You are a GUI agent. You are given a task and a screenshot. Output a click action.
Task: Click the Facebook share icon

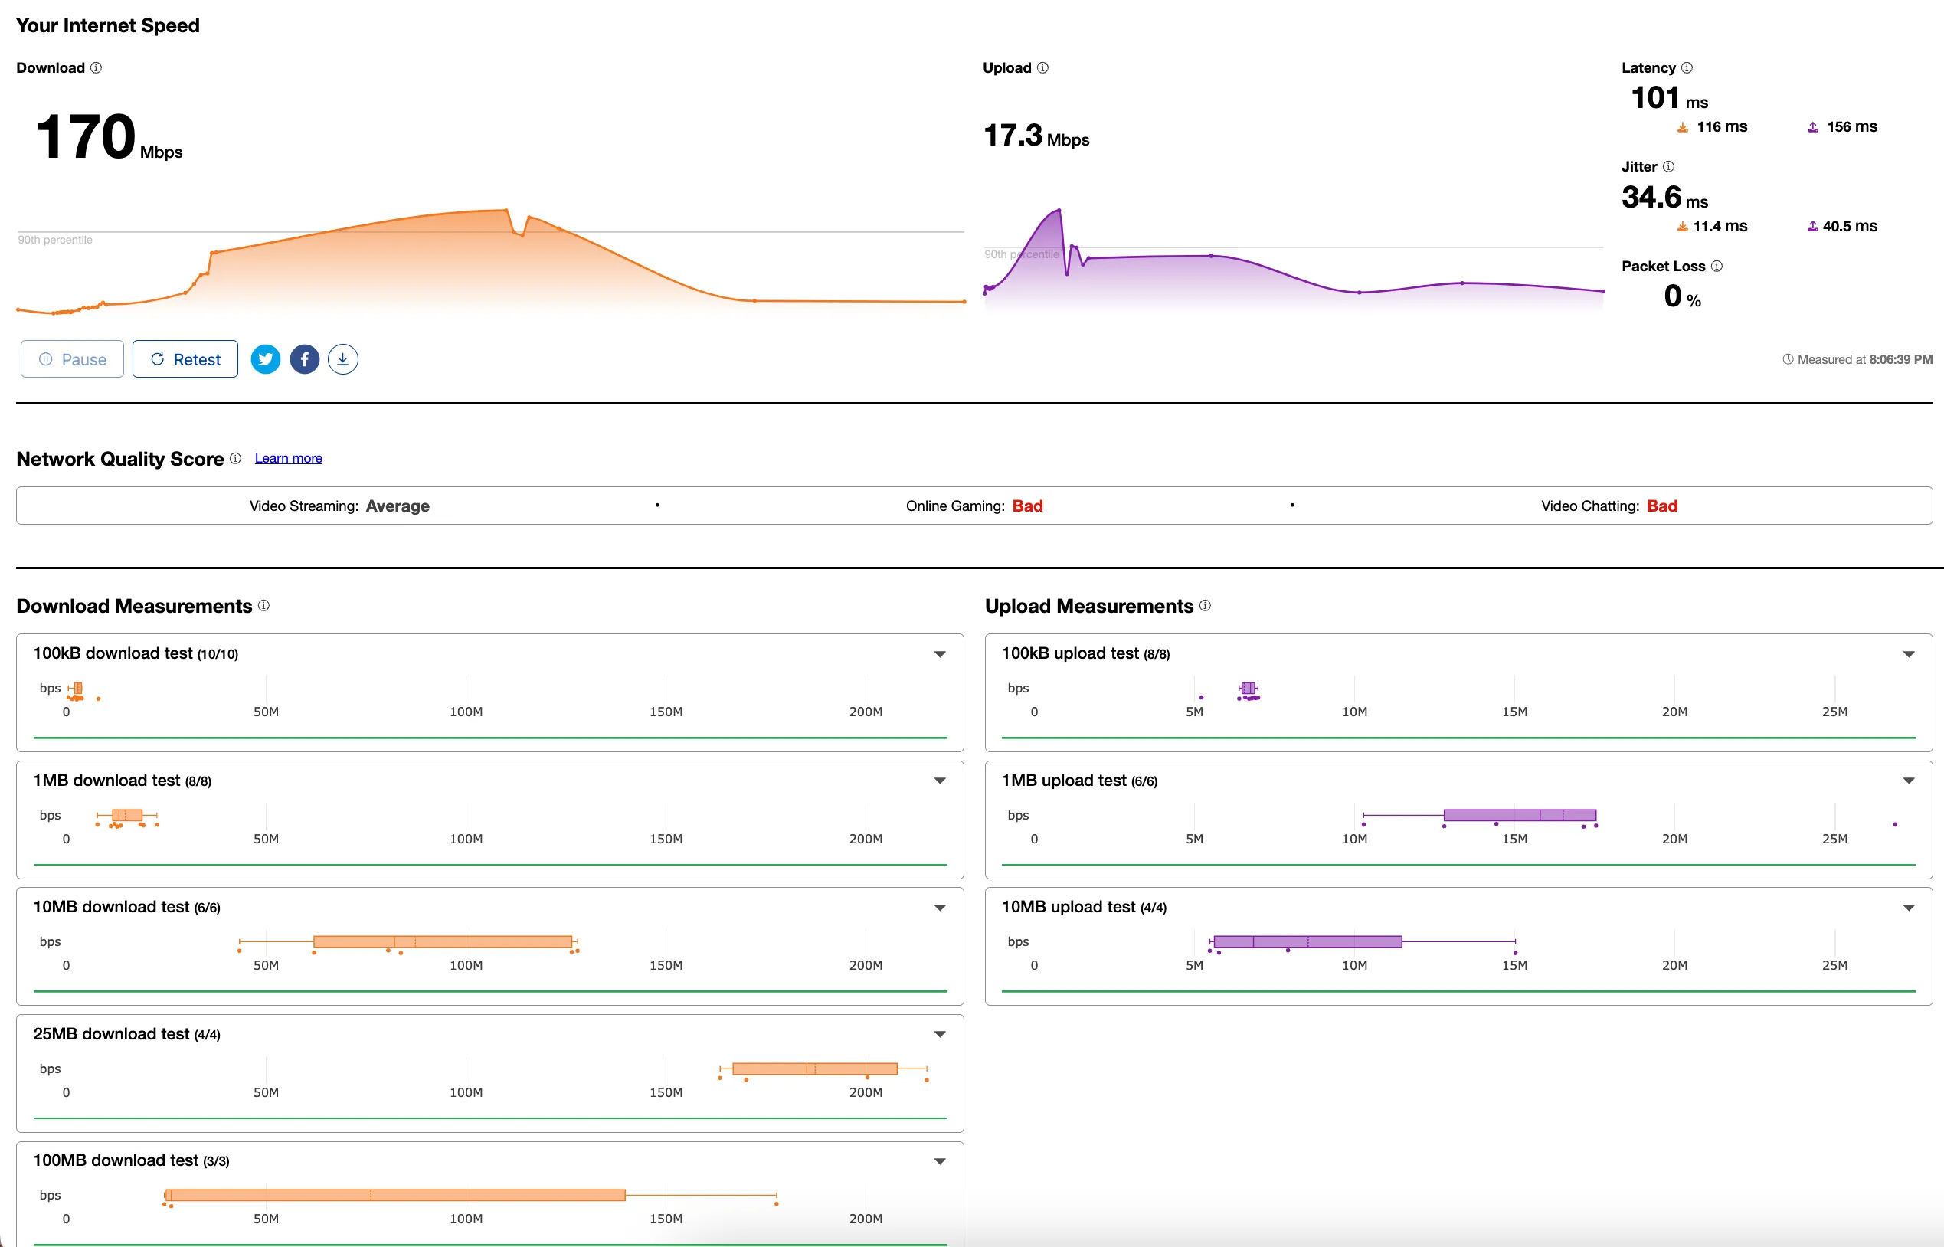click(x=304, y=358)
